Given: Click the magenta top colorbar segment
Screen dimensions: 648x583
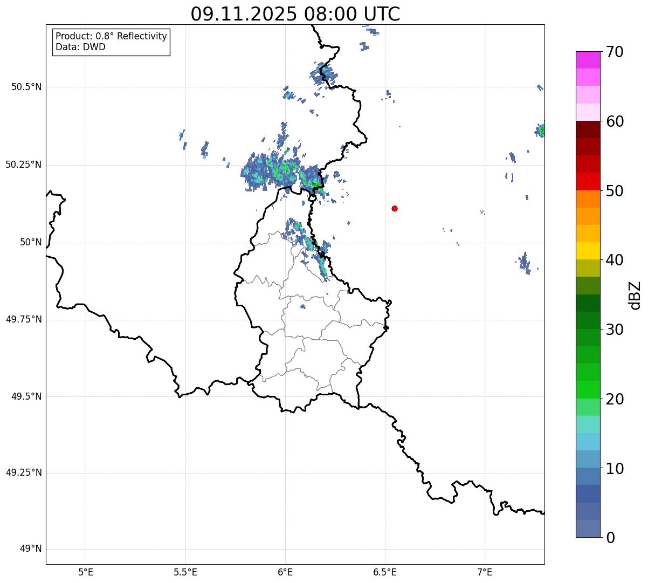Looking at the screenshot, I should point(588,60).
